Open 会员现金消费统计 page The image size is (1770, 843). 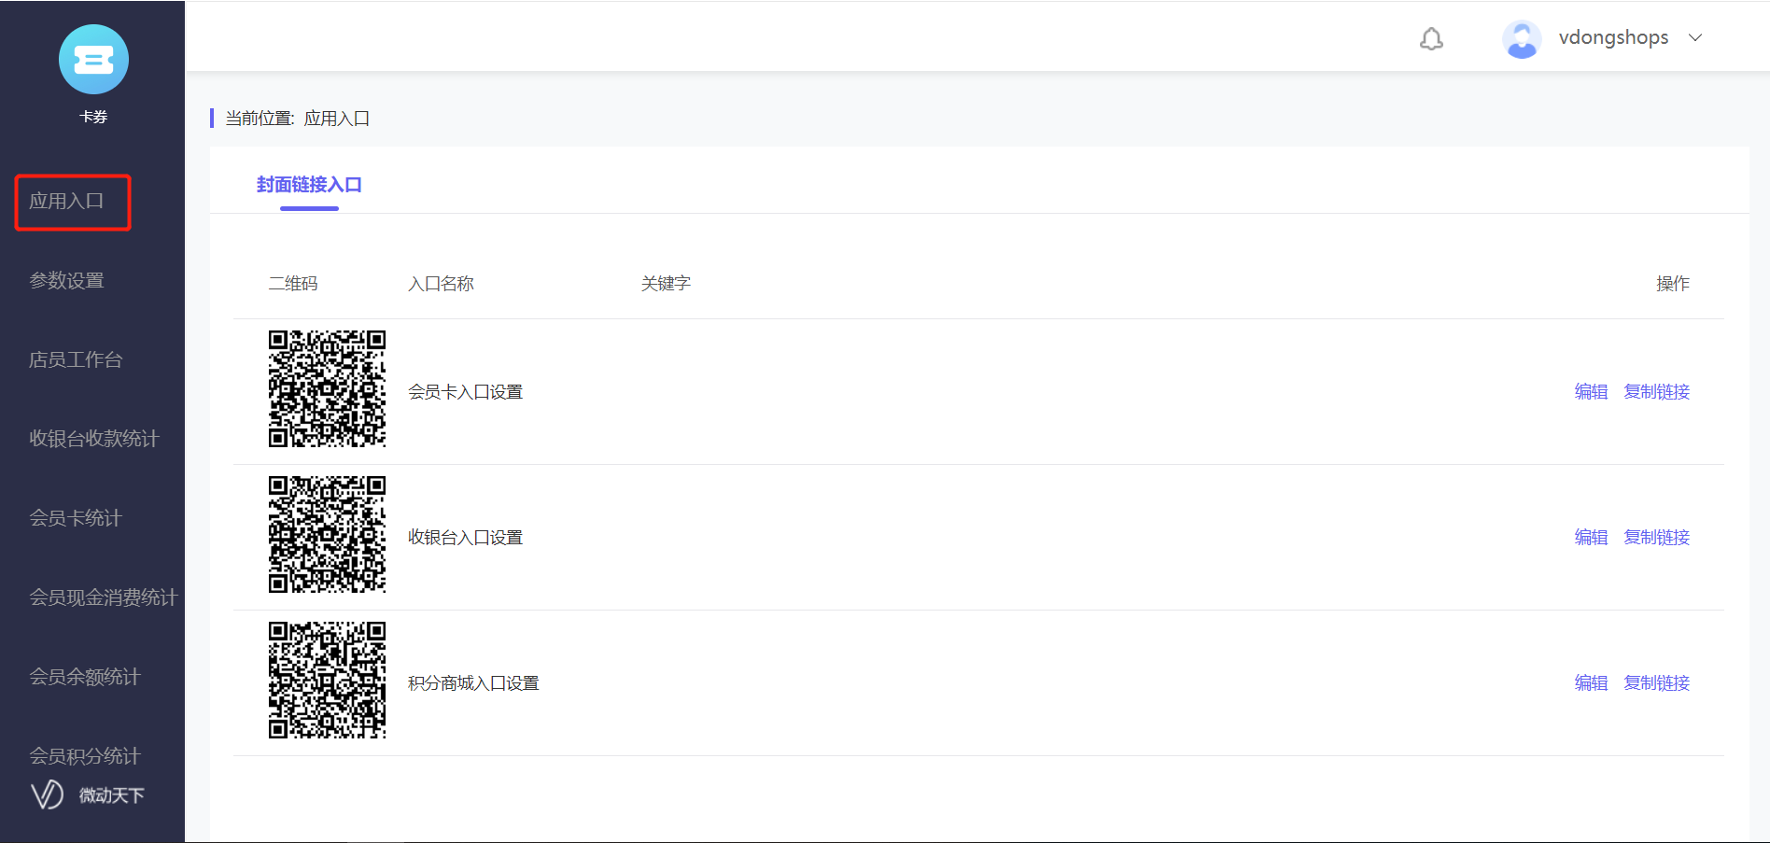pyautogui.click(x=104, y=597)
